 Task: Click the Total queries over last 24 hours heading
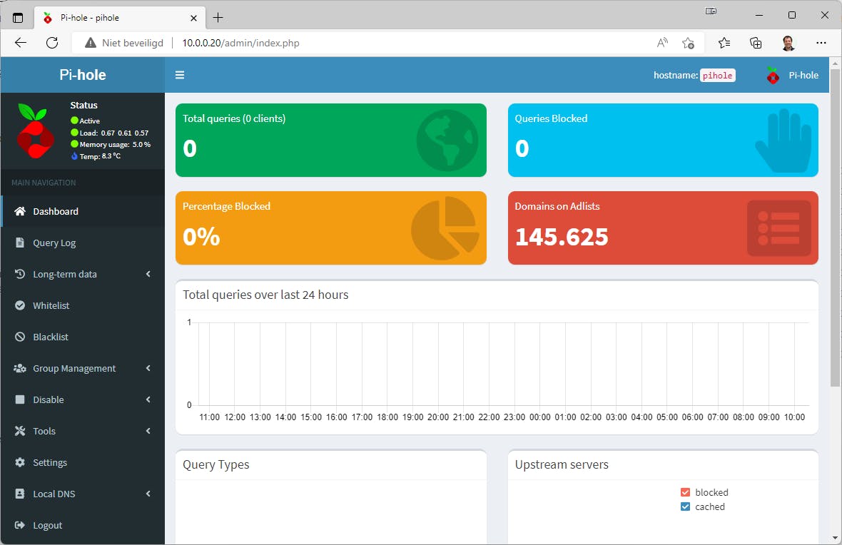[x=265, y=295]
